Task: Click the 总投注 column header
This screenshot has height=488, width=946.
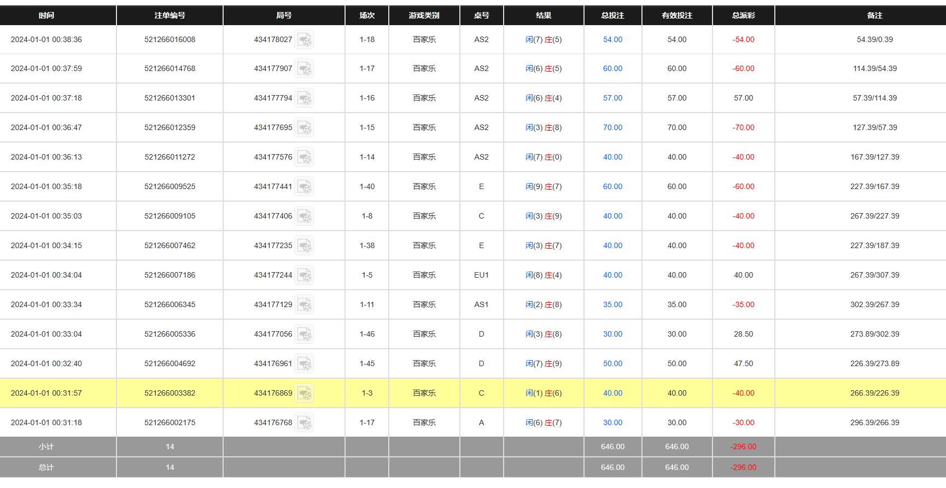Action: 613,15
